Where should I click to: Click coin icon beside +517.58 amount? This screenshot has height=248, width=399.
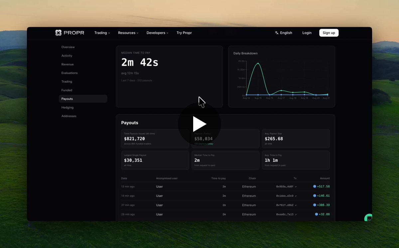click(315, 187)
